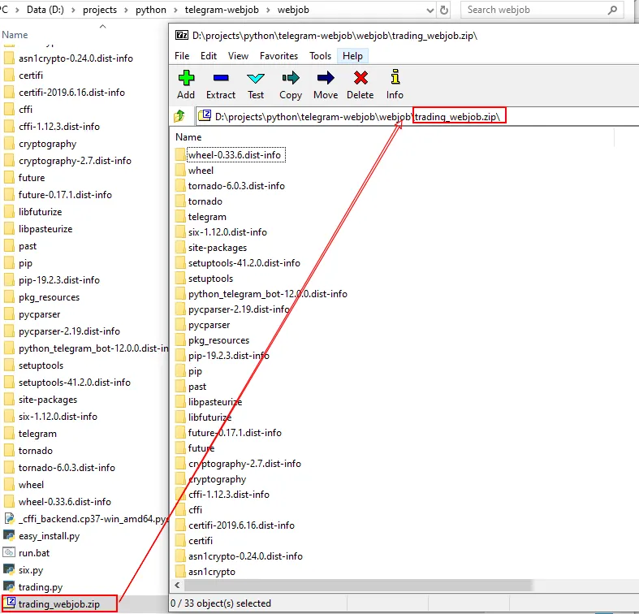Select 'cffi-1.12.3.dist-info' in 7-Zip list
This screenshot has width=639, height=614.
click(x=229, y=495)
